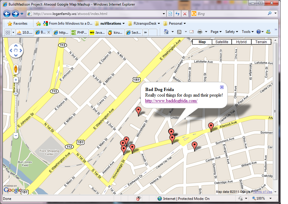The width and height of the screenshot is (288, 204).
Task: Click the Print icon
Action: pyautogui.click(x=200, y=32)
